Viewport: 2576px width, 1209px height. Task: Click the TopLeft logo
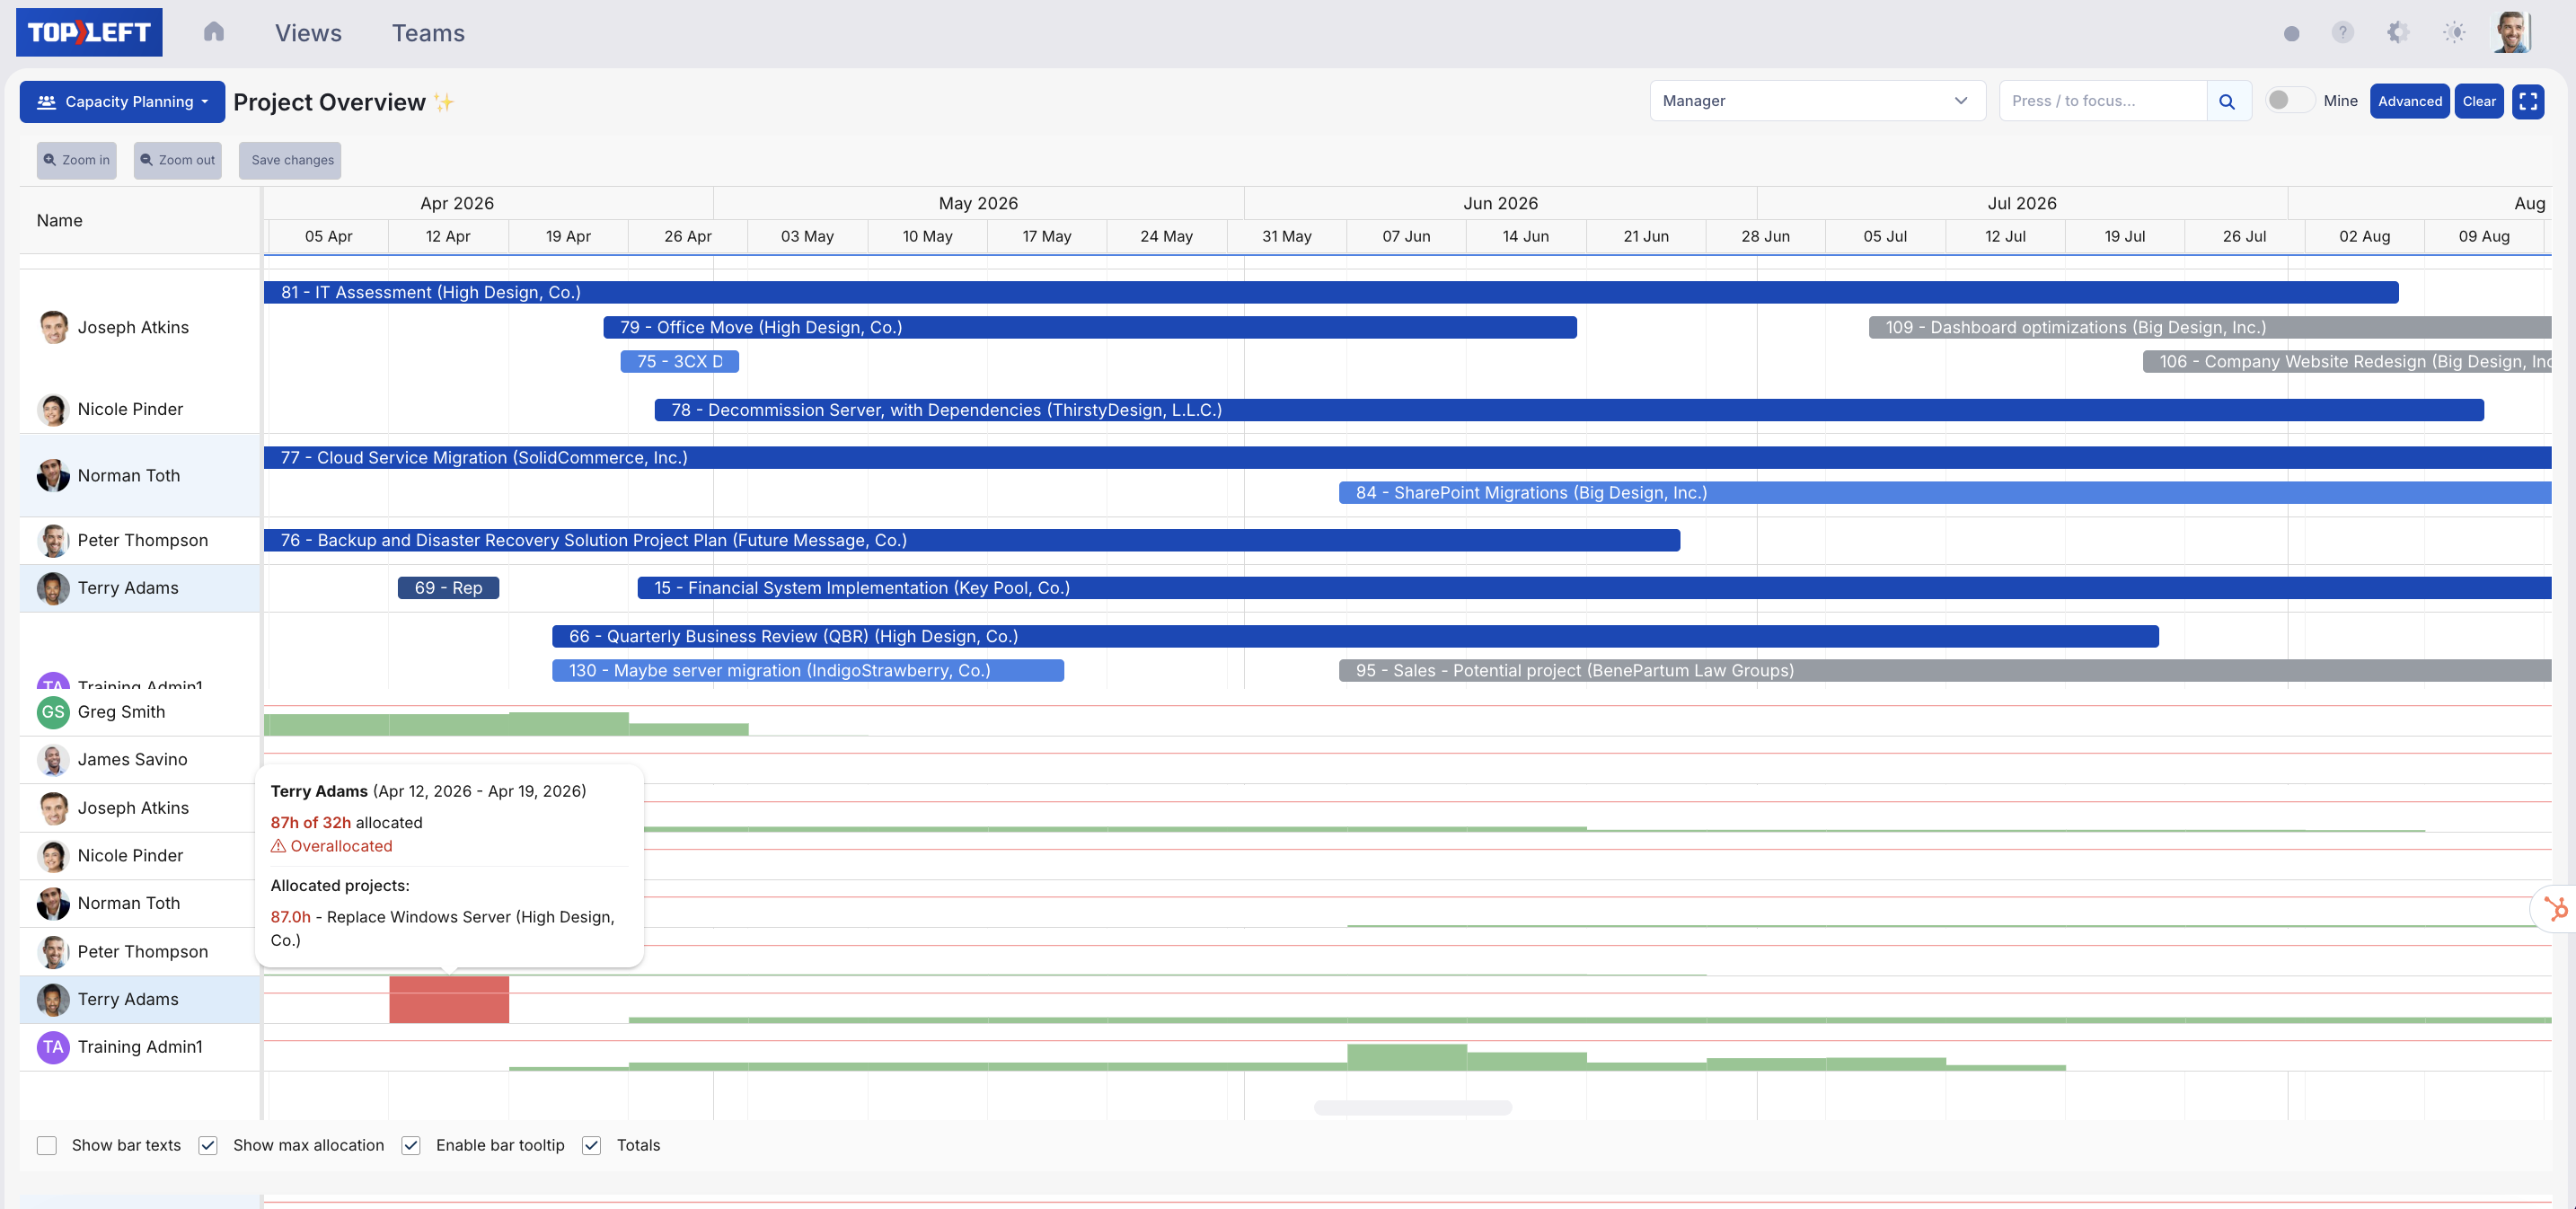(89, 32)
